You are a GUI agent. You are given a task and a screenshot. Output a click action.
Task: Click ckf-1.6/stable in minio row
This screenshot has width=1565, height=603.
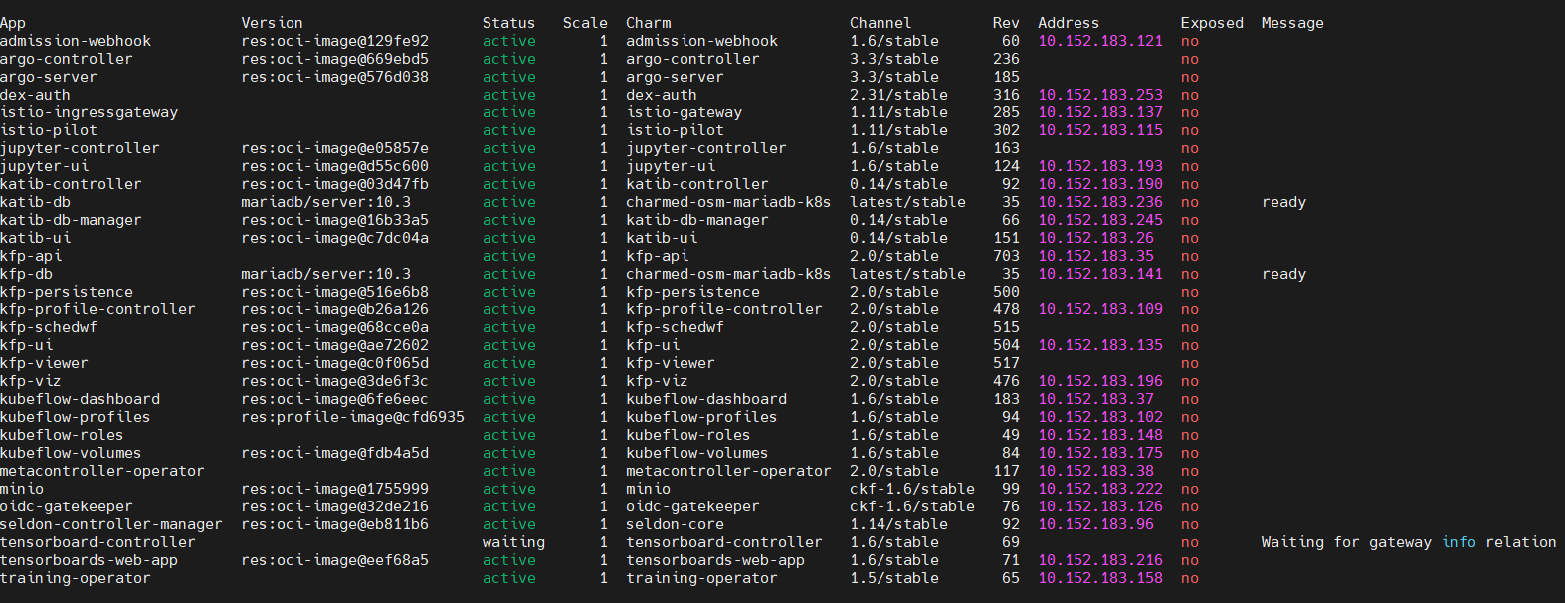pyautogui.click(x=912, y=489)
